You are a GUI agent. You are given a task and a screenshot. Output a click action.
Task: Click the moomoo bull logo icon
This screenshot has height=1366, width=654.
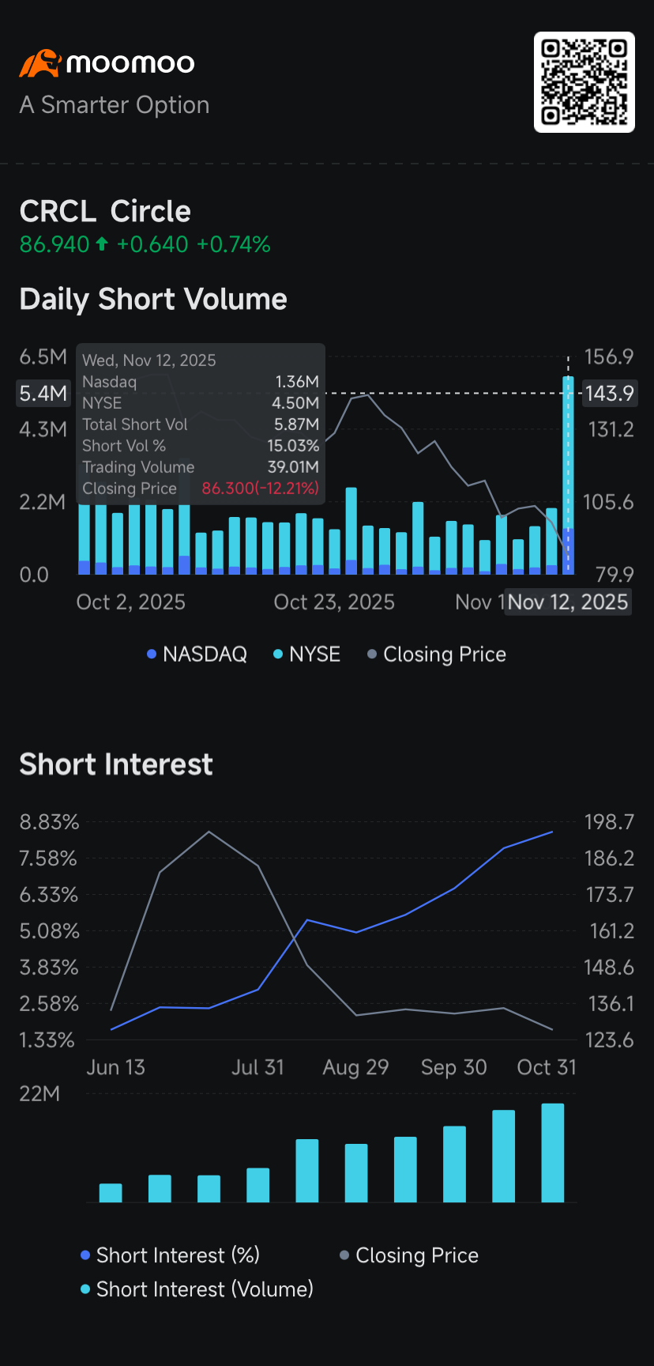pos(39,63)
